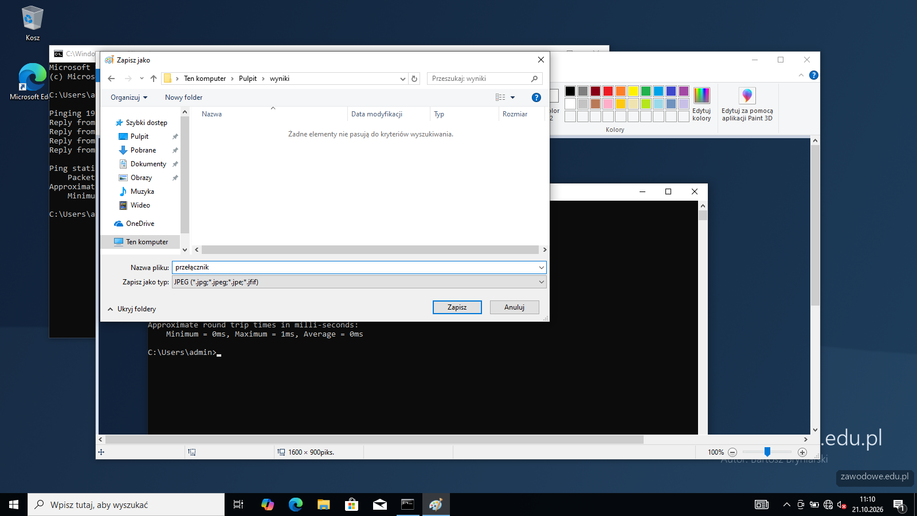Expand address bar previous locations dropdown
This screenshot has width=917, height=516.
[x=403, y=79]
